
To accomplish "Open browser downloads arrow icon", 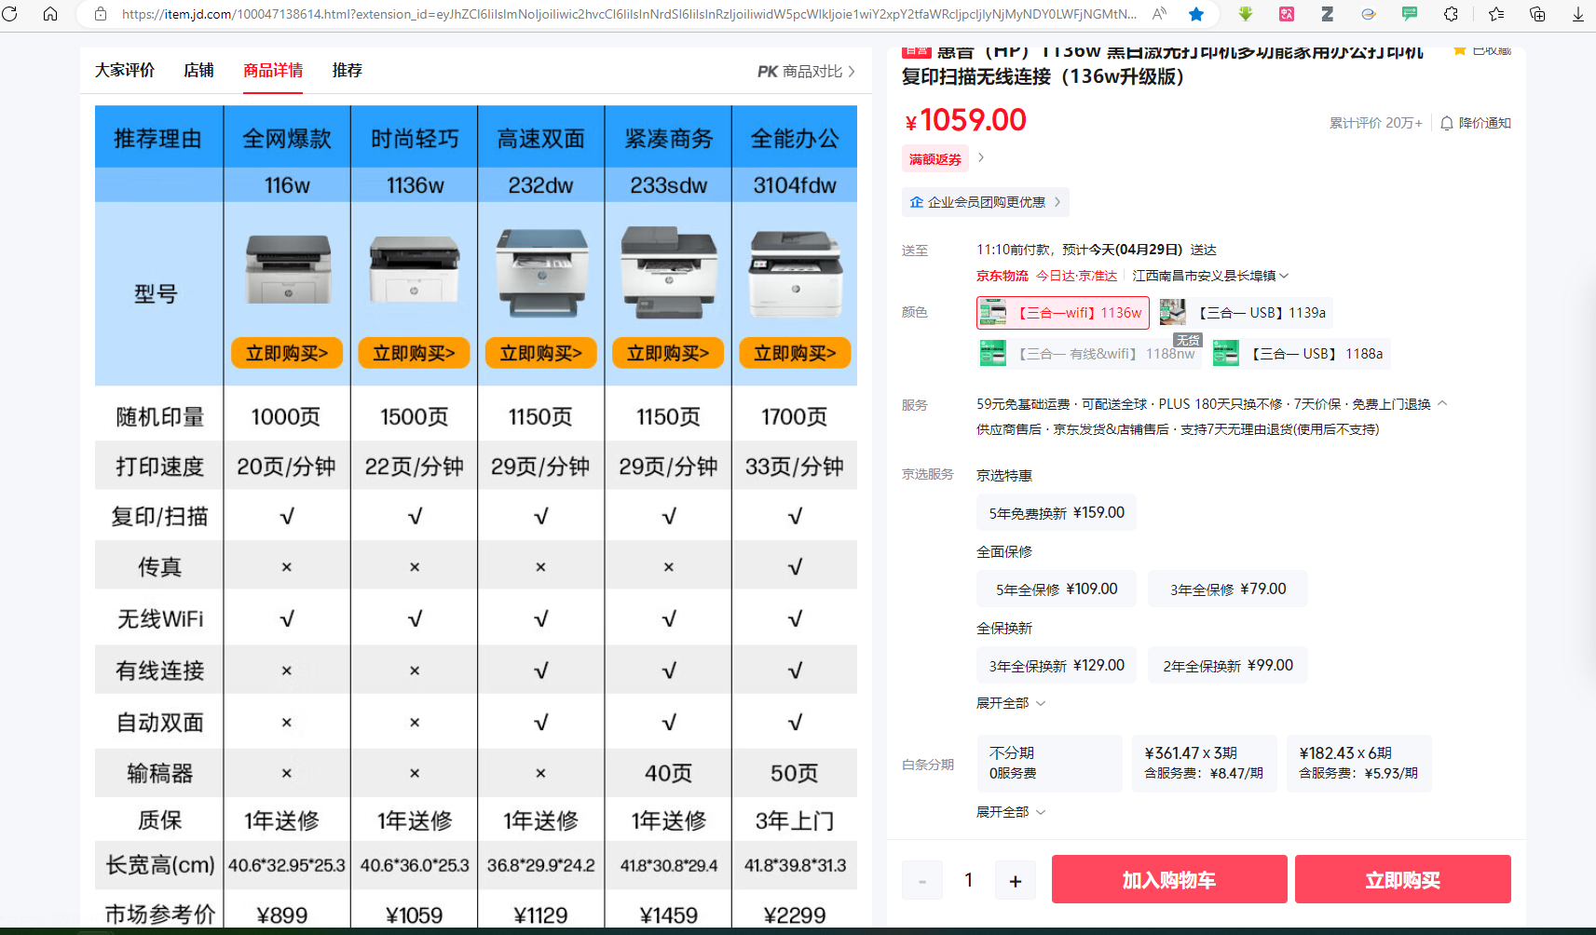I will coord(1578,14).
